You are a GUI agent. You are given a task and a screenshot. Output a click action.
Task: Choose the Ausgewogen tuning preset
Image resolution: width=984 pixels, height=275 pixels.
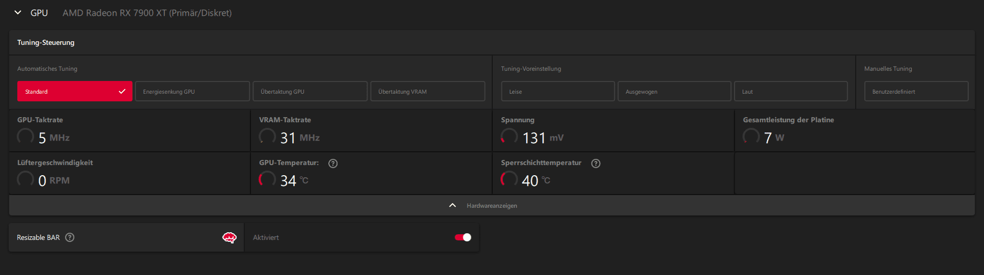coord(674,92)
